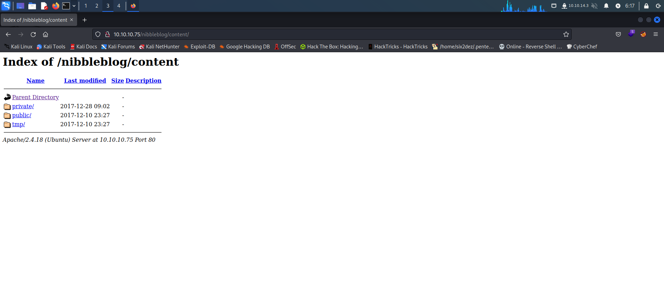Click the show desktop icon in panel

click(20, 6)
